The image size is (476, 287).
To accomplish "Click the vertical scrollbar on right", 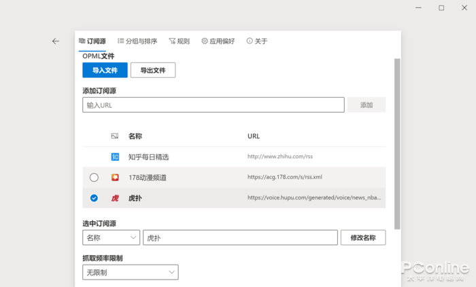I will coord(397,142).
